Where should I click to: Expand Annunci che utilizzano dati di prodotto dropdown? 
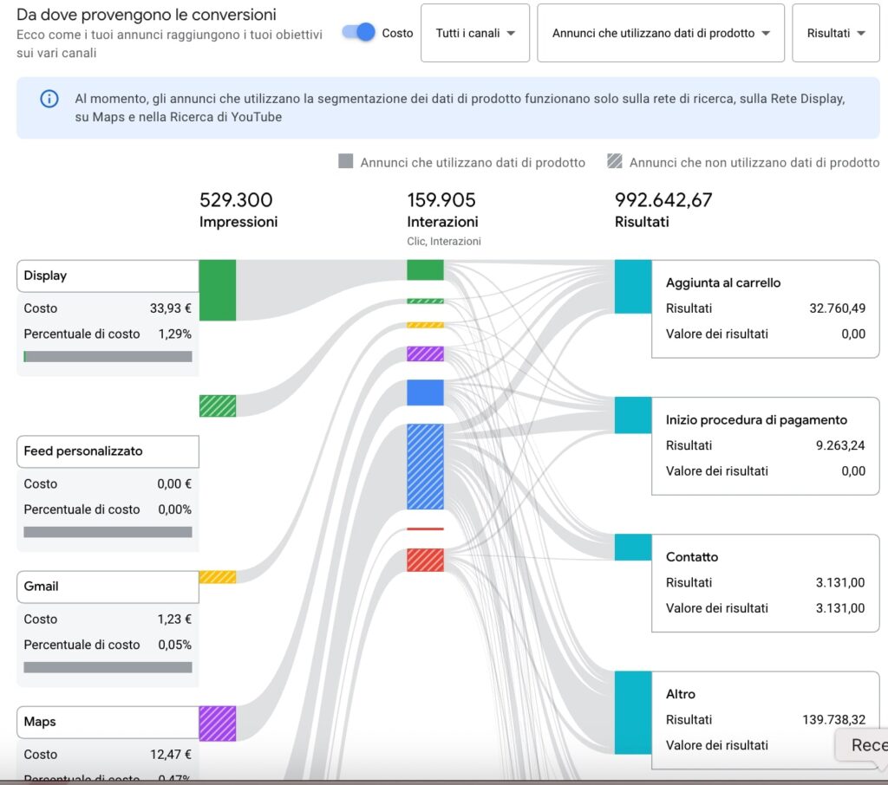coord(660,33)
